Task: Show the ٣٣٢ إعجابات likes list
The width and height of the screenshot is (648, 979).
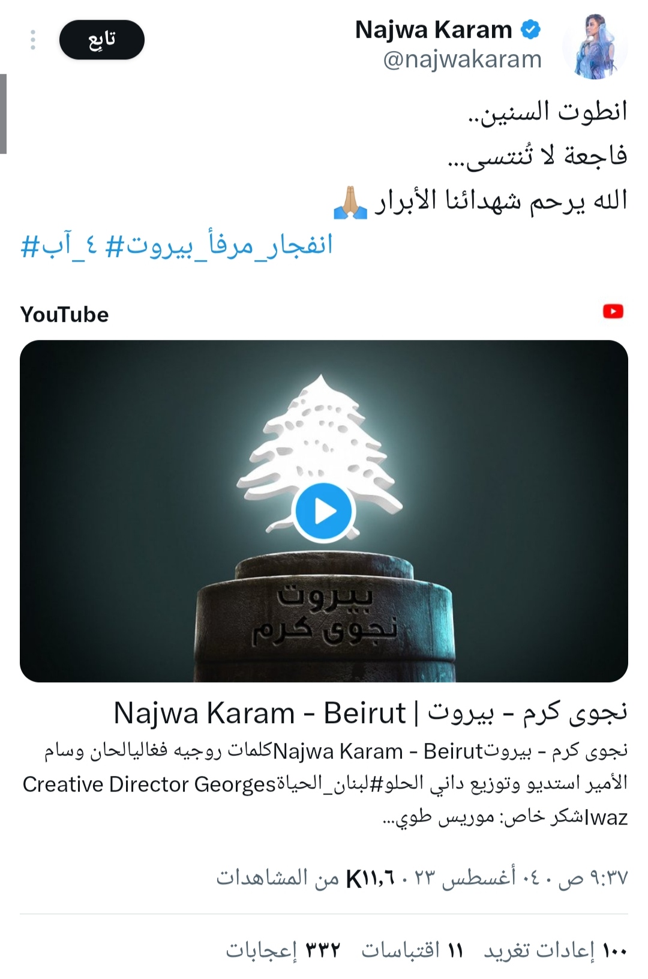Action: pyautogui.click(x=283, y=950)
